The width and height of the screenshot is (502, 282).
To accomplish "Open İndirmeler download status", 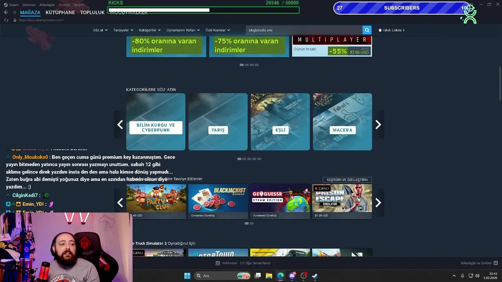I will point(243,263).
